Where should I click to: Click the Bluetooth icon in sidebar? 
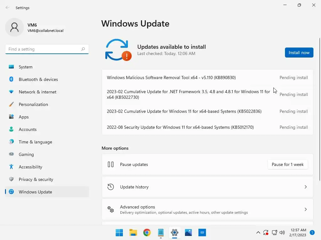coord(11,79)
